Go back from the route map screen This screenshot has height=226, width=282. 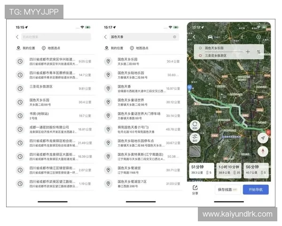(194, 37)
